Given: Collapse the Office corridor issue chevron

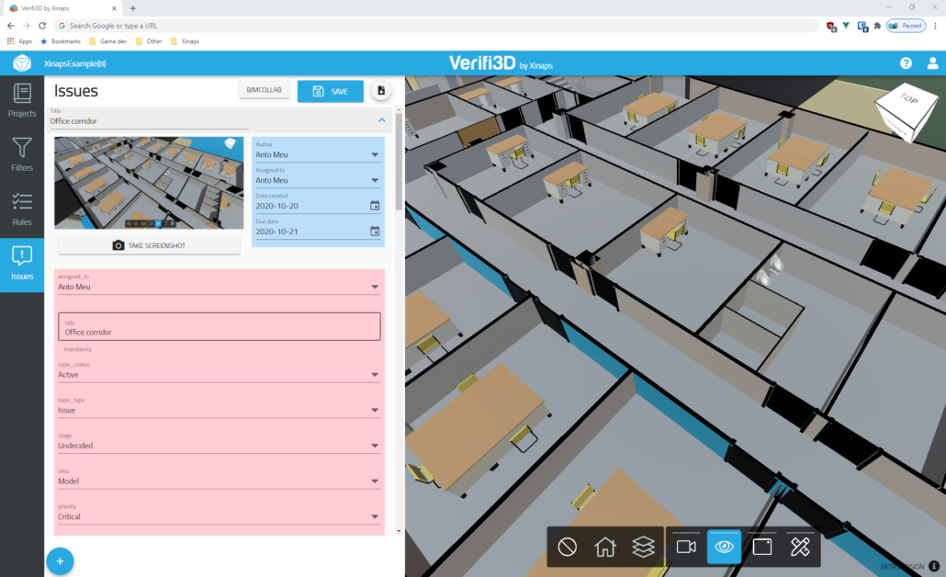Looking at the screenshot, I should (382, 120).
